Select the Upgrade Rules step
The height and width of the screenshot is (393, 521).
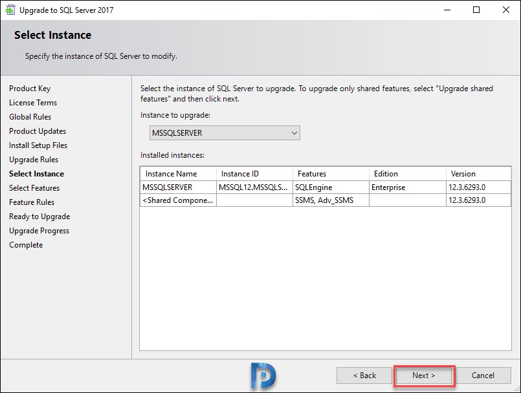tap(34, 160)
